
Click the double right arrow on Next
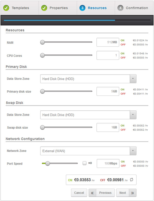tap(132, 193)
